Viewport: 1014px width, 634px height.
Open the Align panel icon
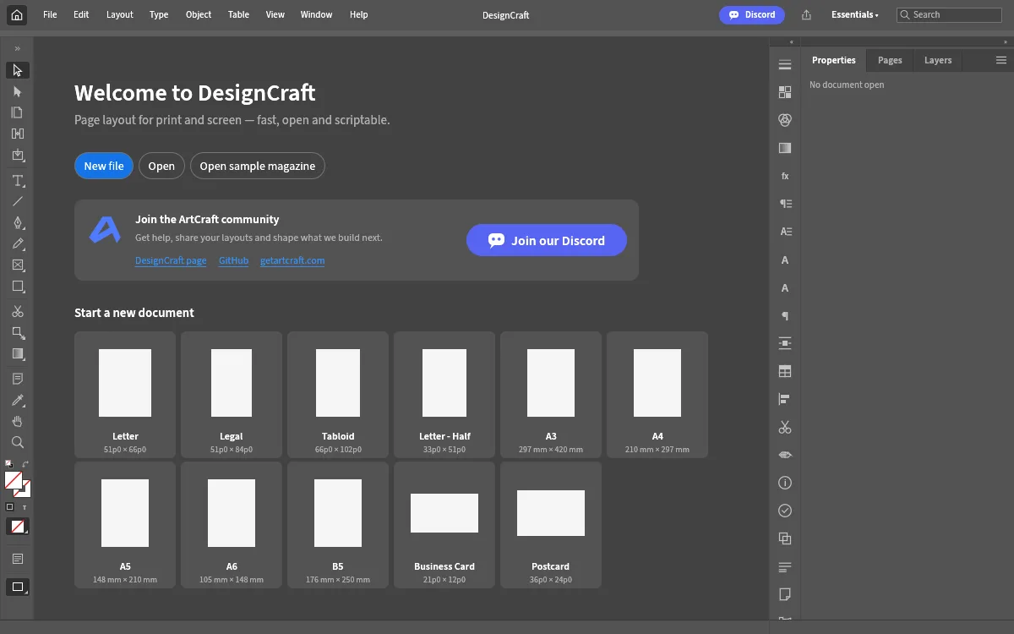[x=785, y=399]
